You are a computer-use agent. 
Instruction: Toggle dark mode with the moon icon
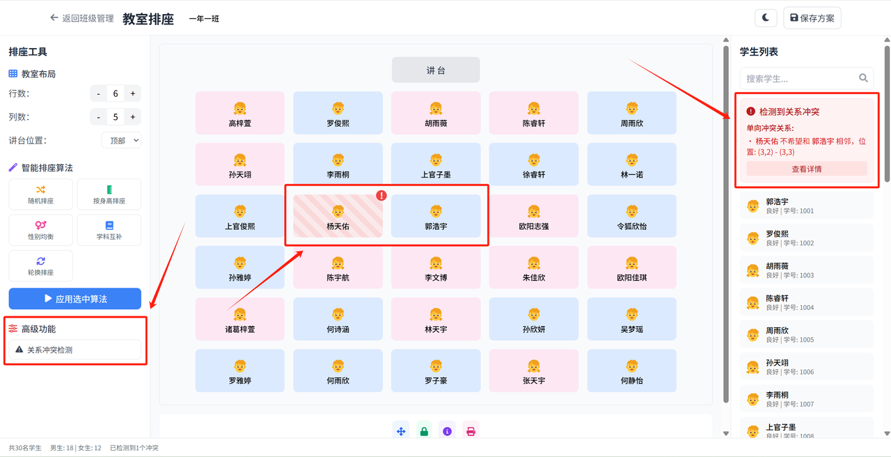pos(766,18)
